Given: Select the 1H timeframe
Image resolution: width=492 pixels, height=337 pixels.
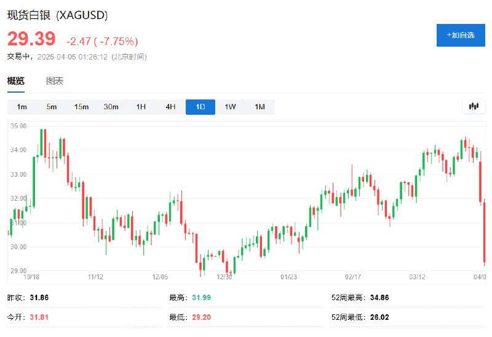Looking at the screenshot, I should click(x=141, y=107).
